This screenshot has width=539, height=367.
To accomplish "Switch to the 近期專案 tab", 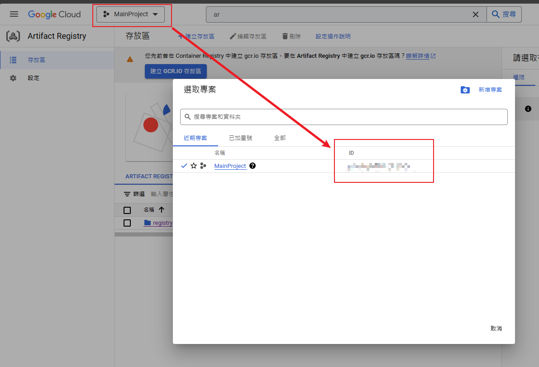I will tap(195, 138).
